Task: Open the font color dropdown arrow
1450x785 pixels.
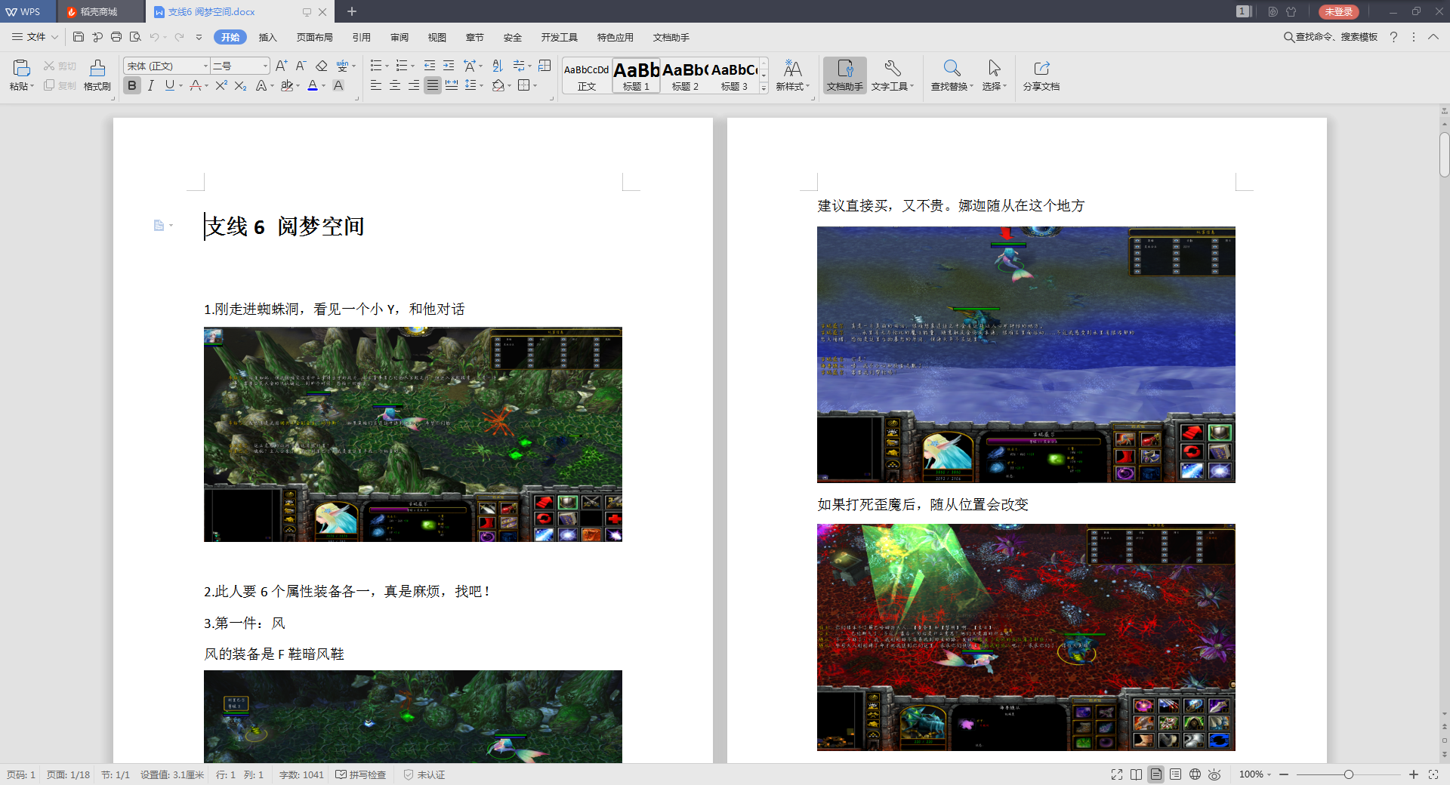Action: coord(324,86)
